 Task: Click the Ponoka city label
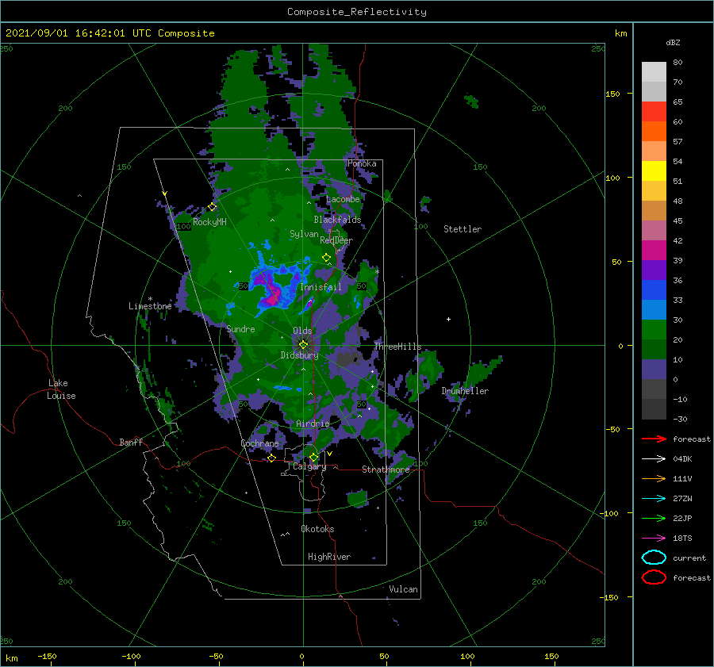click(x=362, y=163)
